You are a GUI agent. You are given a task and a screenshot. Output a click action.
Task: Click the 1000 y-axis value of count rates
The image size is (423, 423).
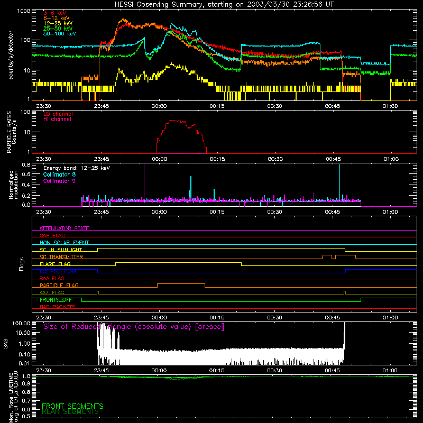pos(23,11)
